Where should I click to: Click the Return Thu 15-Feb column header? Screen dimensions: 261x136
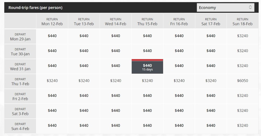click(x=147, y=22)
